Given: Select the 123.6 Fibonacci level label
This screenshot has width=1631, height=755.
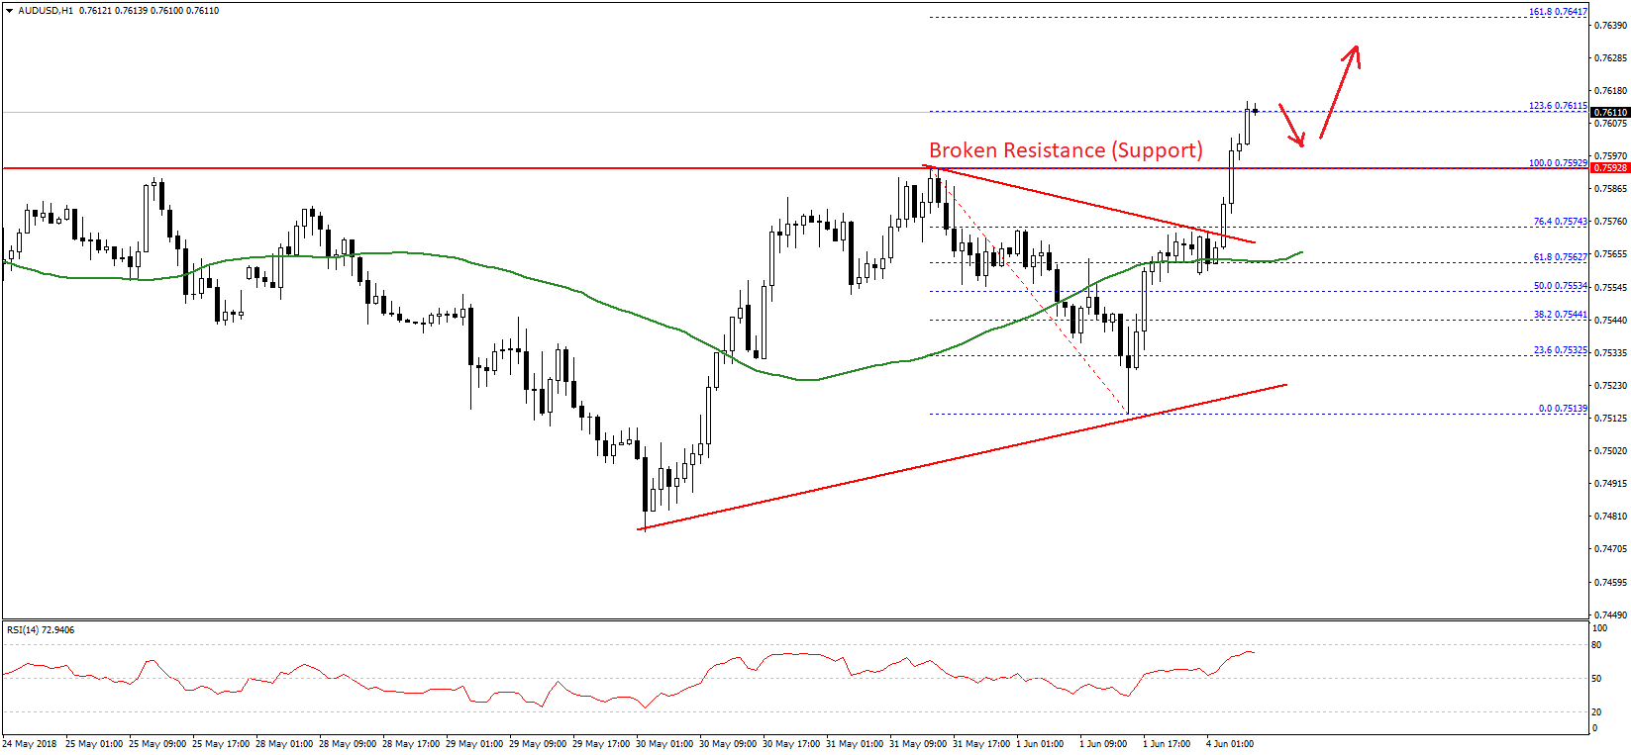Looking at the screenshot, I should pyautogui.click(x=1557, y=106).
